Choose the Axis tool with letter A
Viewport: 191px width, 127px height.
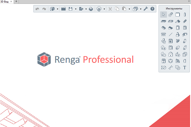171,15
